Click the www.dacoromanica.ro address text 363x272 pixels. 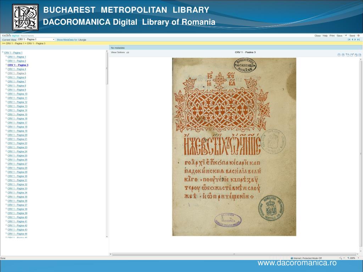click(297, 263)
